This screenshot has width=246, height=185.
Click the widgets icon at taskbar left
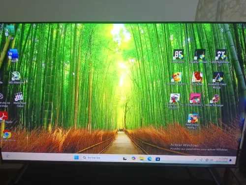pos(8,156)
